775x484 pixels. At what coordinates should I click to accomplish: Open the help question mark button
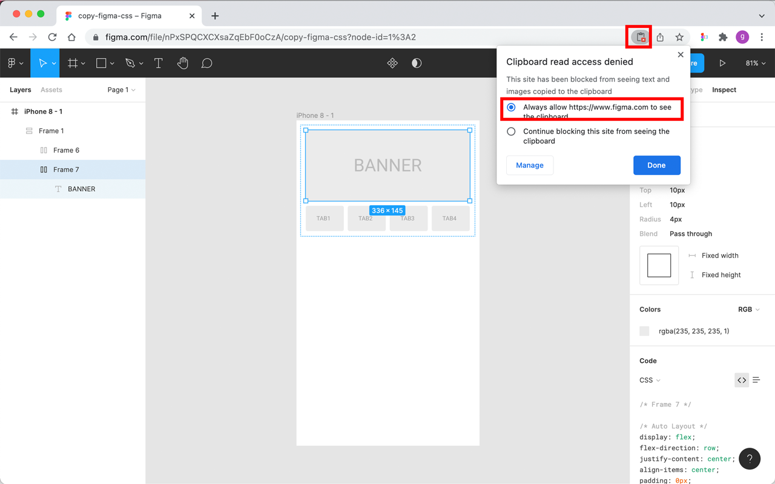(750, 459)
